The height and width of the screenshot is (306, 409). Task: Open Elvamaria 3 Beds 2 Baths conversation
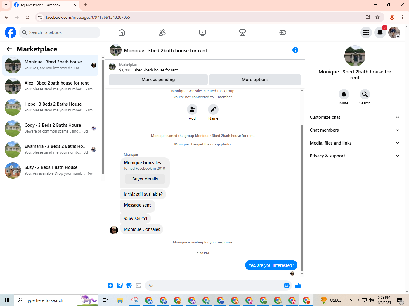[x=50, y=149]
